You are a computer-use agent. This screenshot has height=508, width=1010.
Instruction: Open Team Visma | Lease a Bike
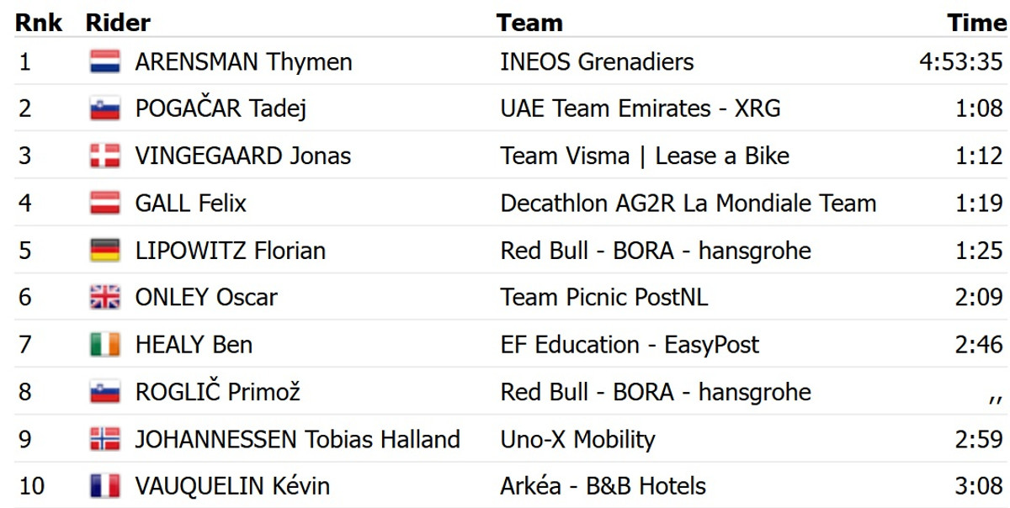(644, 156)
